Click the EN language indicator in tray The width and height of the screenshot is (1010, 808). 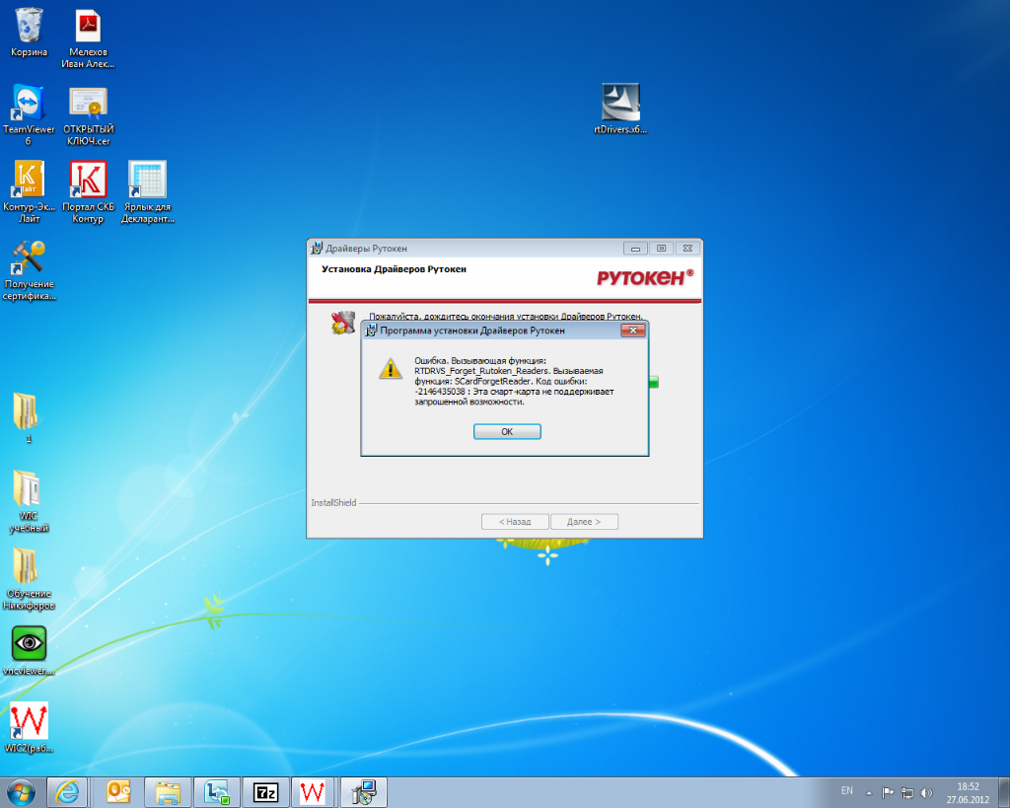click(x=846, y=791)
